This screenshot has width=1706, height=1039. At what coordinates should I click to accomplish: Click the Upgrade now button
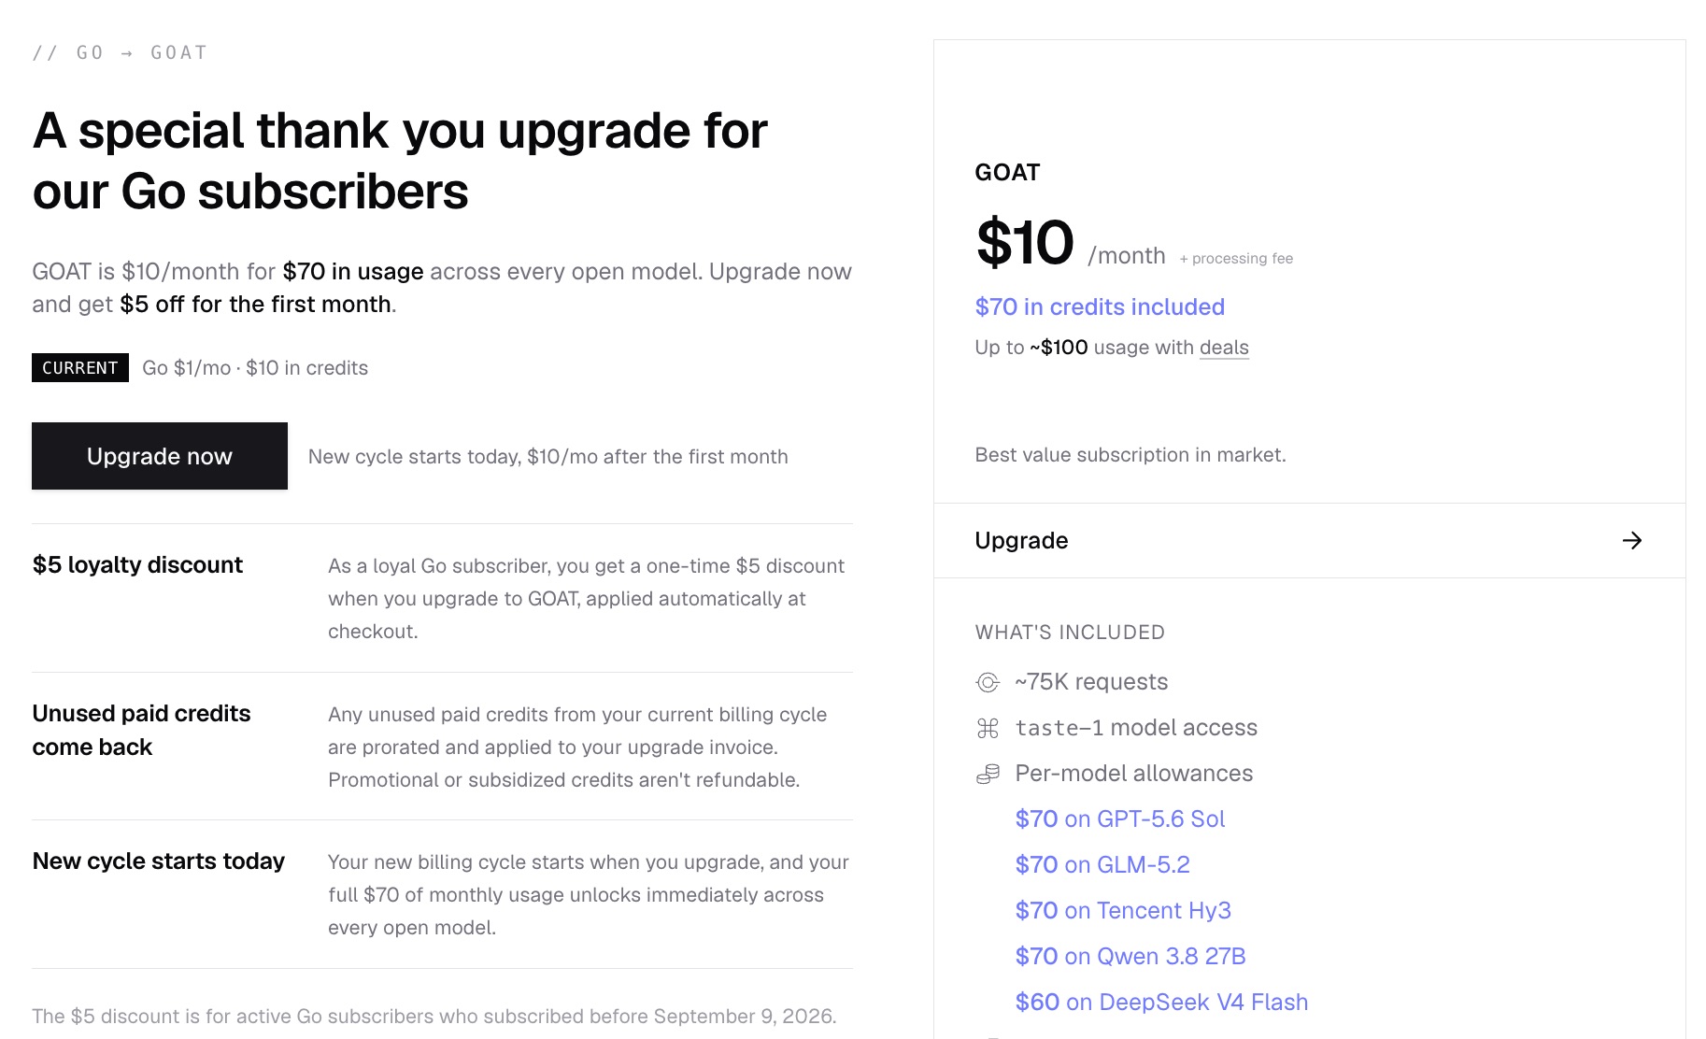(160, 456)
